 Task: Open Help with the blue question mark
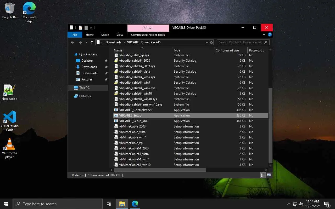click(270, 34)
